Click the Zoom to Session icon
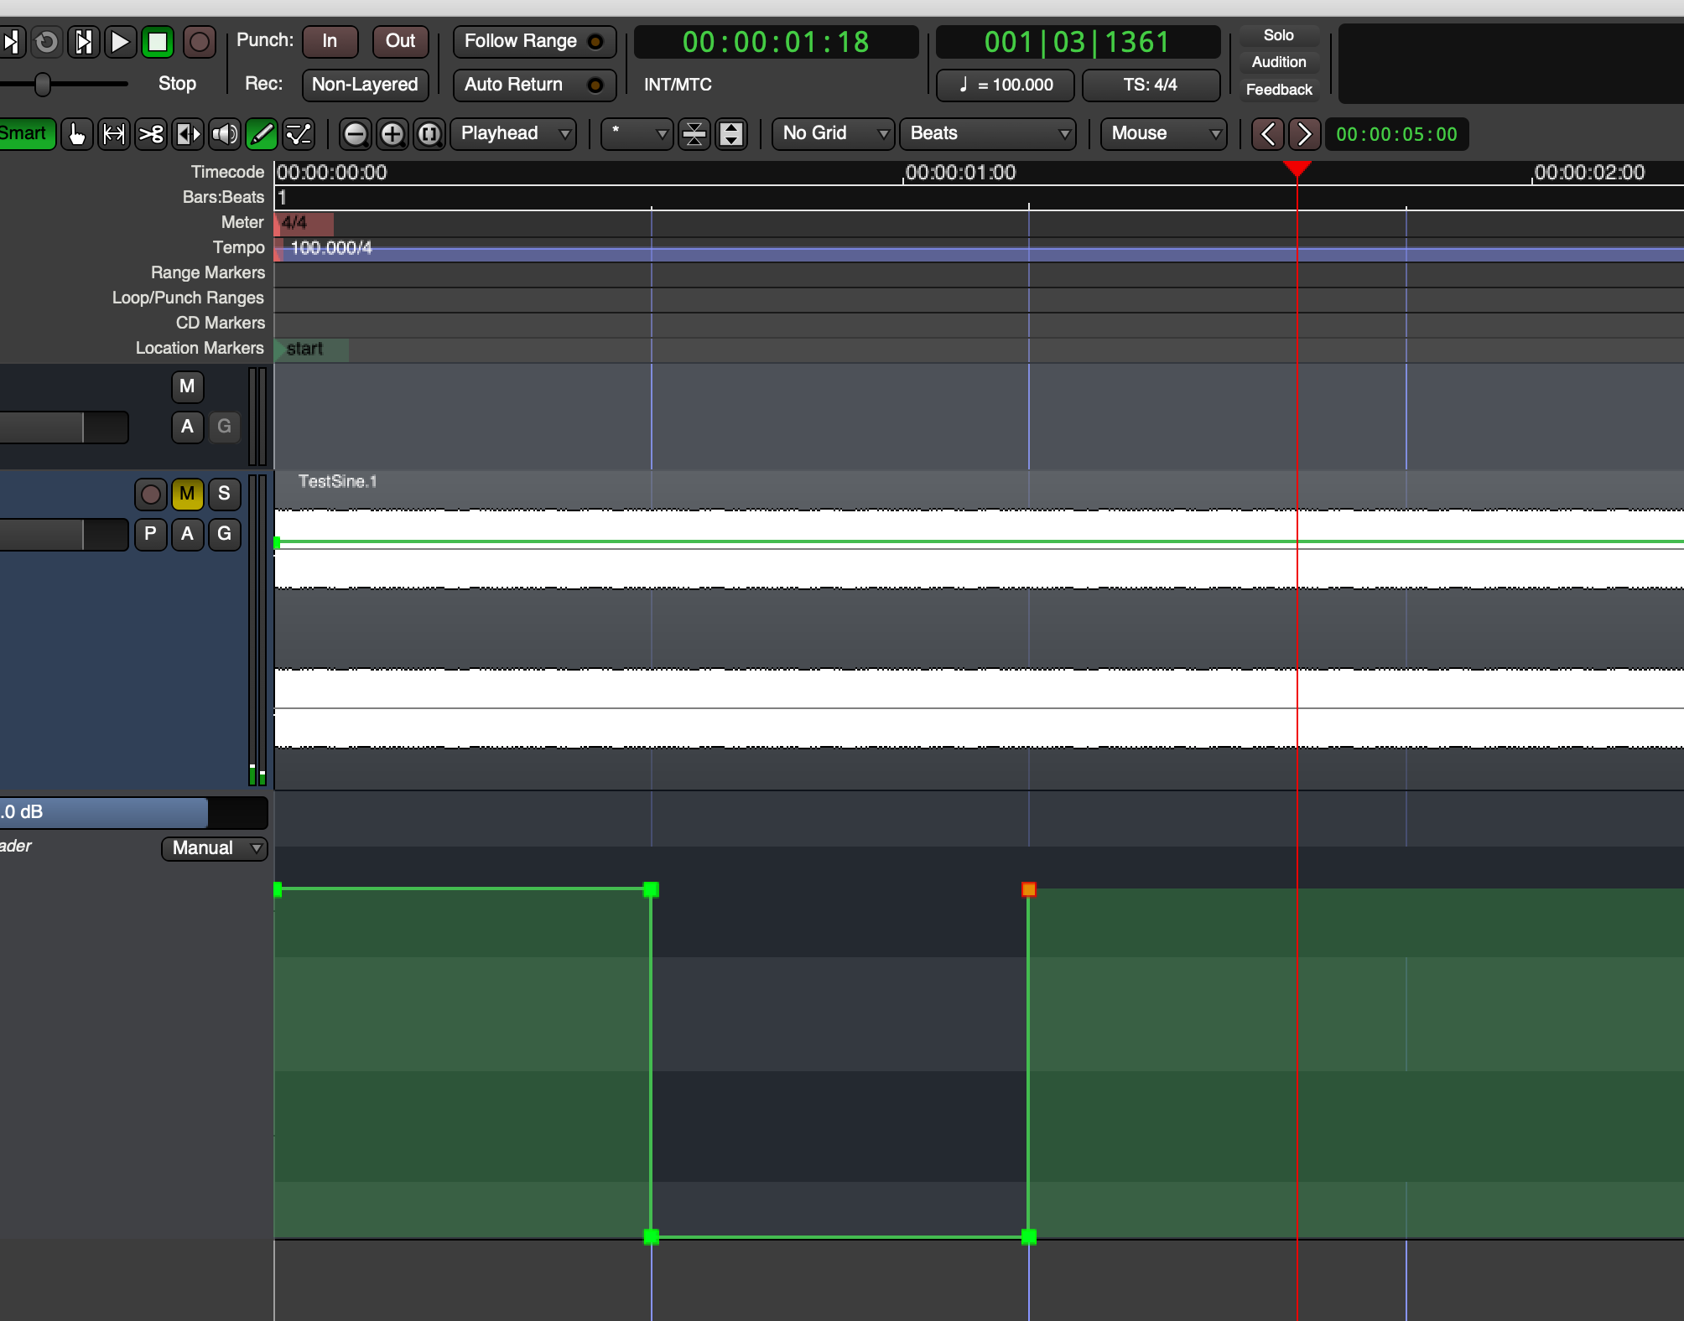 (x=429, y=133)
